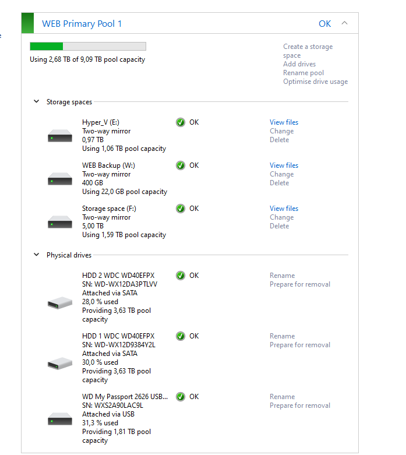Click Delete for Hyper_V (E:)
Image resolution: width=406 pixels, height=455 pixels.
(x=279, y=140)
